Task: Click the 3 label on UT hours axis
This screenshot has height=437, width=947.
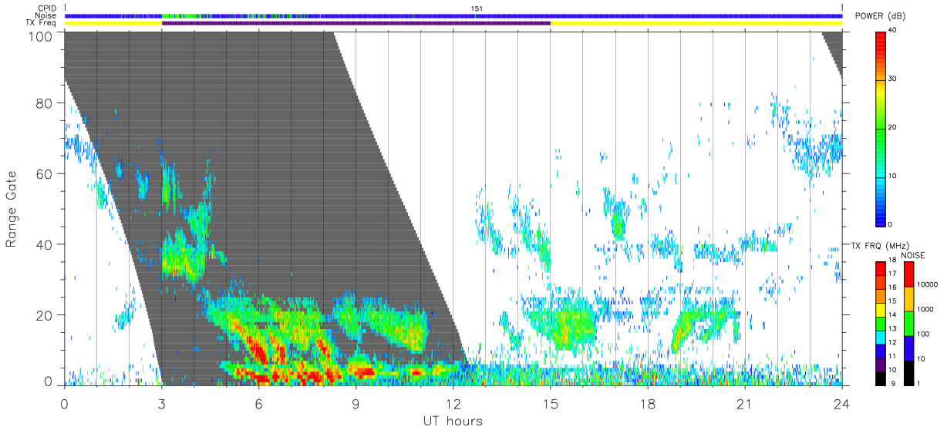Action: [161, 403]
